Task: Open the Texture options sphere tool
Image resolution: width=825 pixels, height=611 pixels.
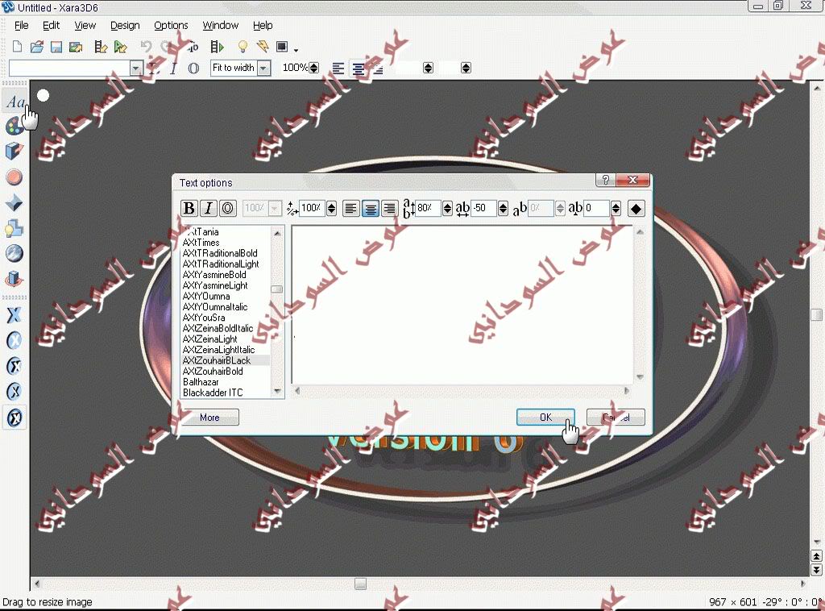Action: point(15,254)
